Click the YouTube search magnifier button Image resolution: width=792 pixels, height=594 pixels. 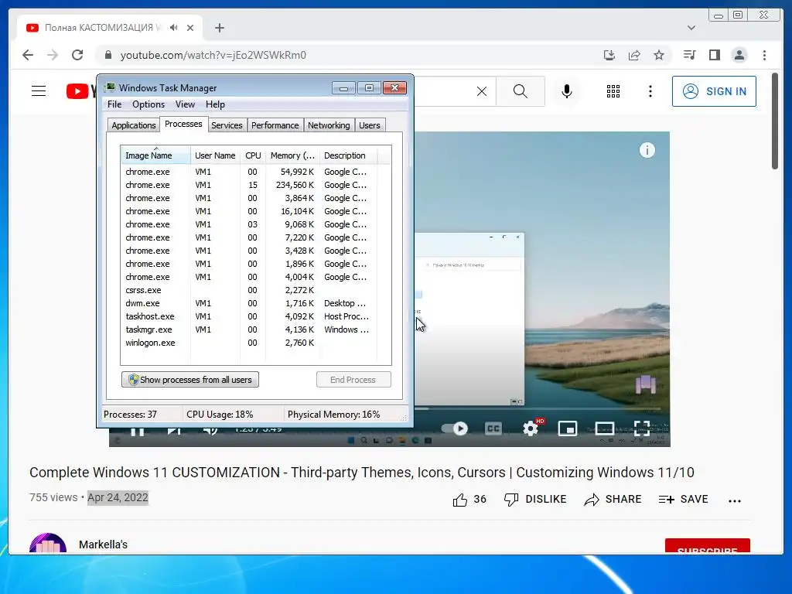(521, 91)
